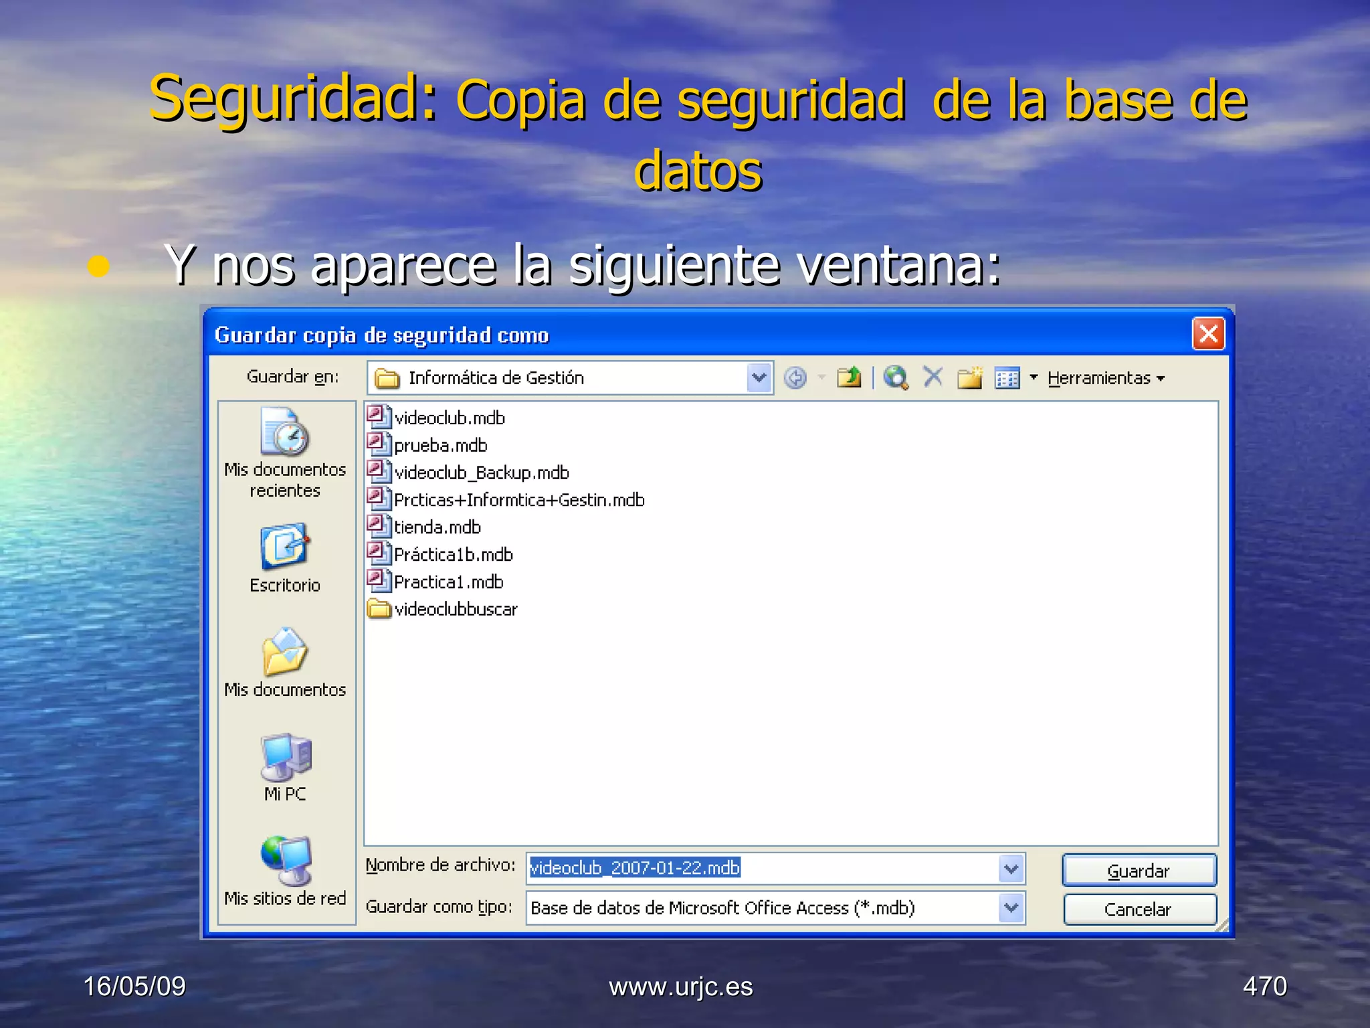Close the Guardar copia de seguridad dialog
Image resolution: width=1370 pixels, height=1028 pixels.
(1208, 333)
